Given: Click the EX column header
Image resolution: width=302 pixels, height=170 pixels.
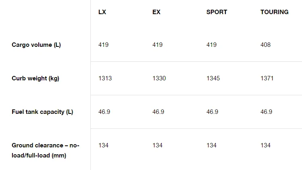Looking at the screenshot, I should coord(156,12).
